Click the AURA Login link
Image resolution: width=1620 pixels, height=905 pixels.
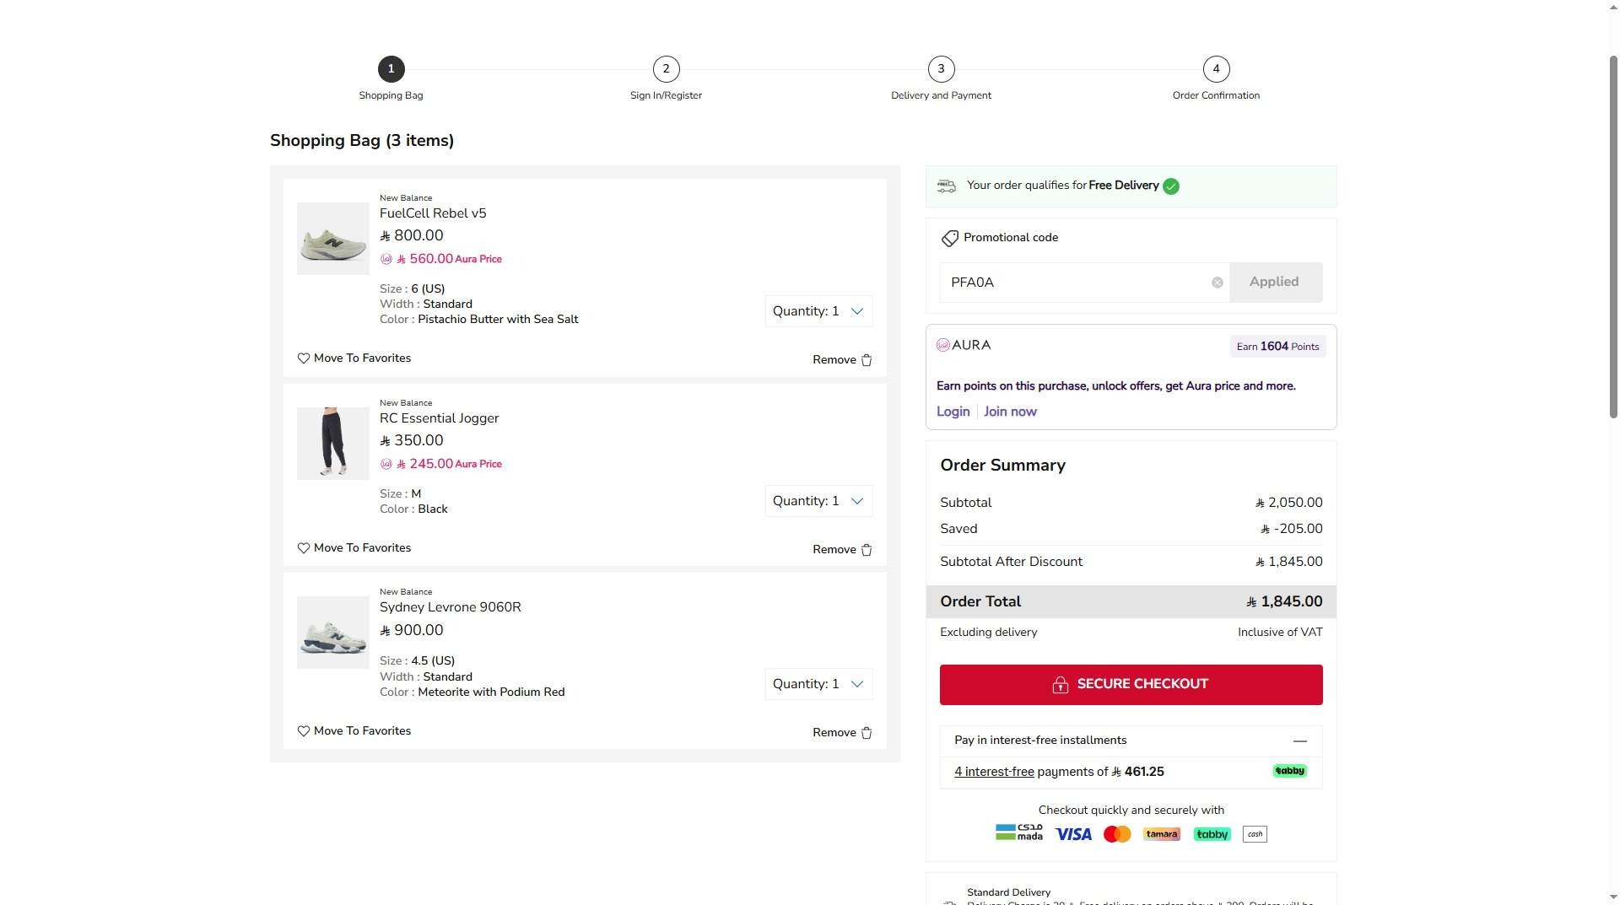coord(953,412)
